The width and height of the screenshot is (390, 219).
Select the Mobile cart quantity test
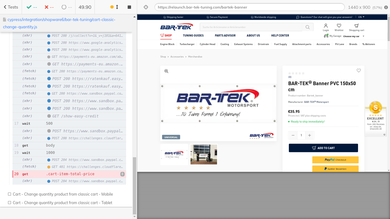[x=63, y=194]
